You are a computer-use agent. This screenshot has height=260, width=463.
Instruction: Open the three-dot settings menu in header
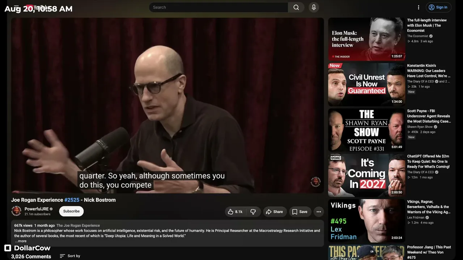[419, 7]
